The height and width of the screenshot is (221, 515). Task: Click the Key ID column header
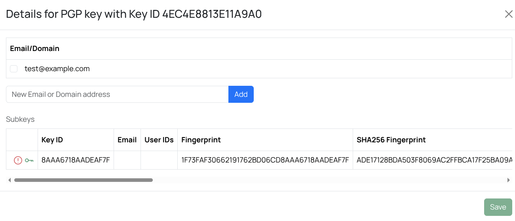click(52, 140)
